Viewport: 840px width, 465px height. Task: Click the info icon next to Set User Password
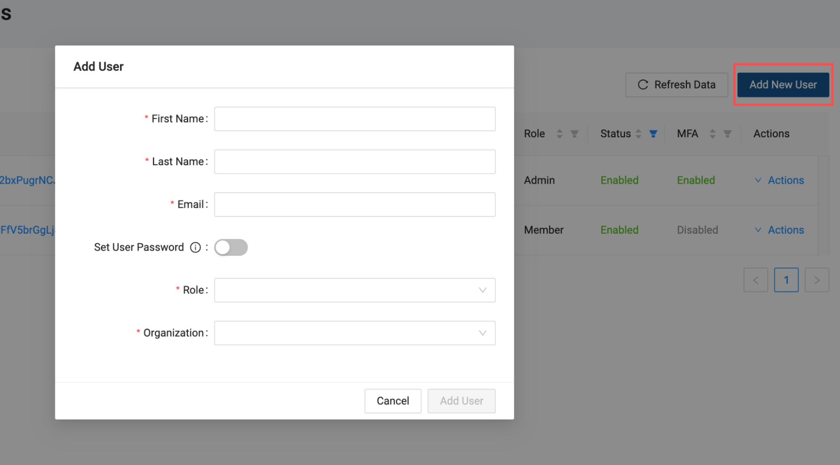click(195, 247)
